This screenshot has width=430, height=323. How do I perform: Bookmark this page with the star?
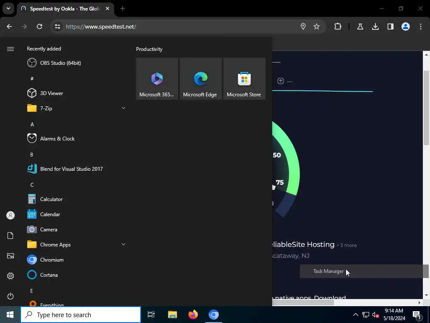tap(317, 26)
